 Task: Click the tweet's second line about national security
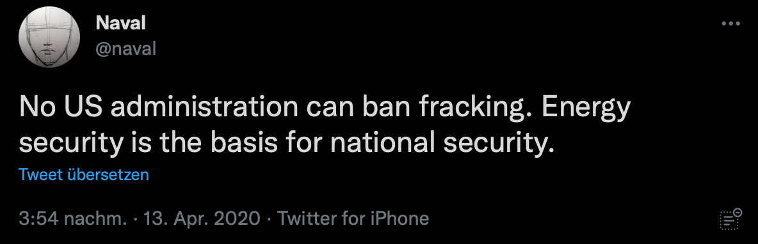[286, 143]
